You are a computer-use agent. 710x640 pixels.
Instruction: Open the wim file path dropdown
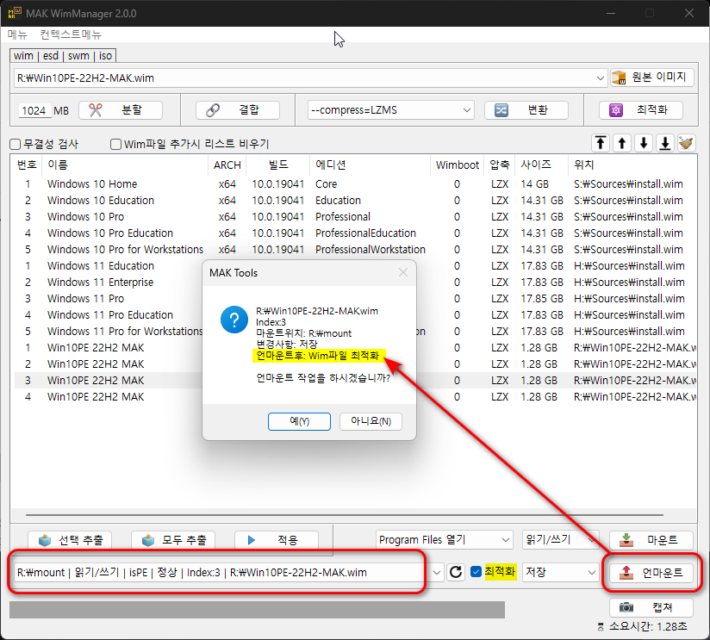click(601, 78)
